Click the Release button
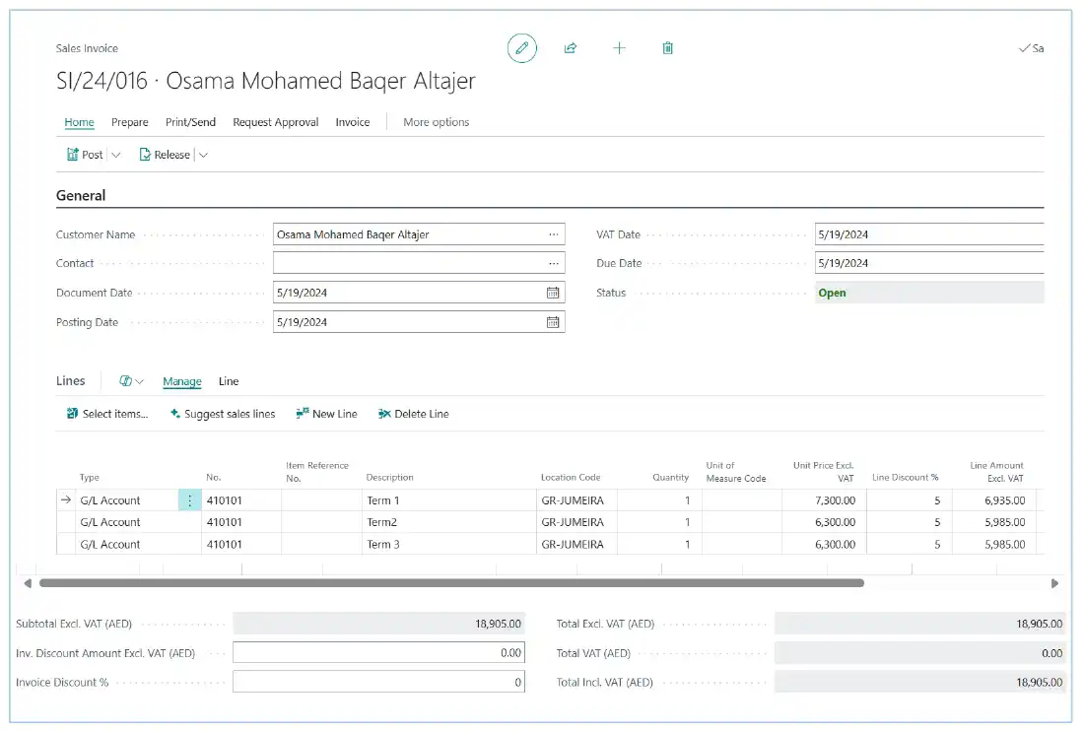Screen dimensions: 1083x731 click(x=165, y=155)
